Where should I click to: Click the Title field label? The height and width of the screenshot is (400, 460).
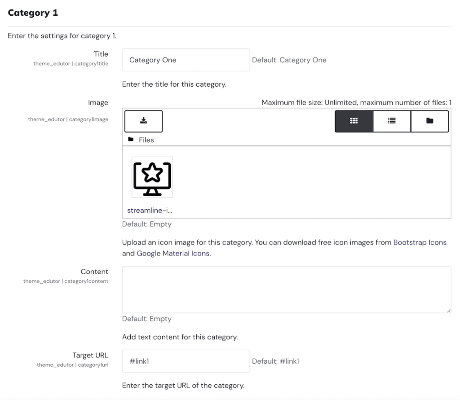coord(101,54)
